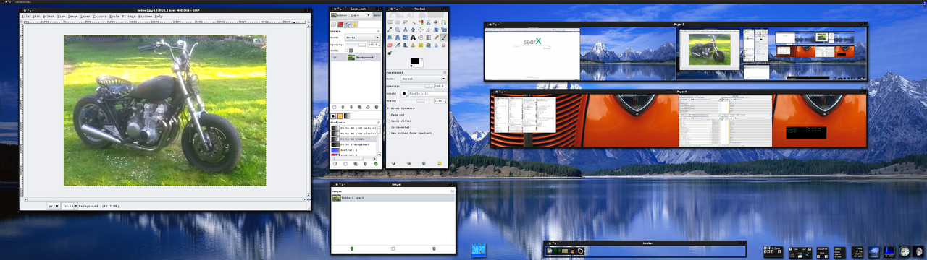Select the Ellipse Select tool in Toolbox
The width and height of the screenshot is (927, 260).
click(x=398, y=22)
